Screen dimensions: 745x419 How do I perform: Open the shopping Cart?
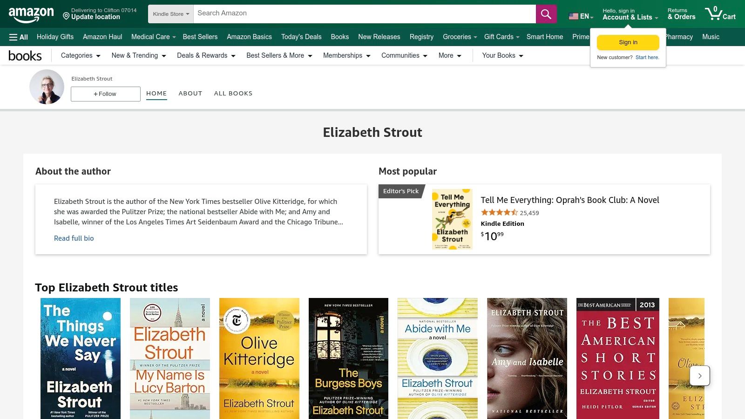click(720, 14)
